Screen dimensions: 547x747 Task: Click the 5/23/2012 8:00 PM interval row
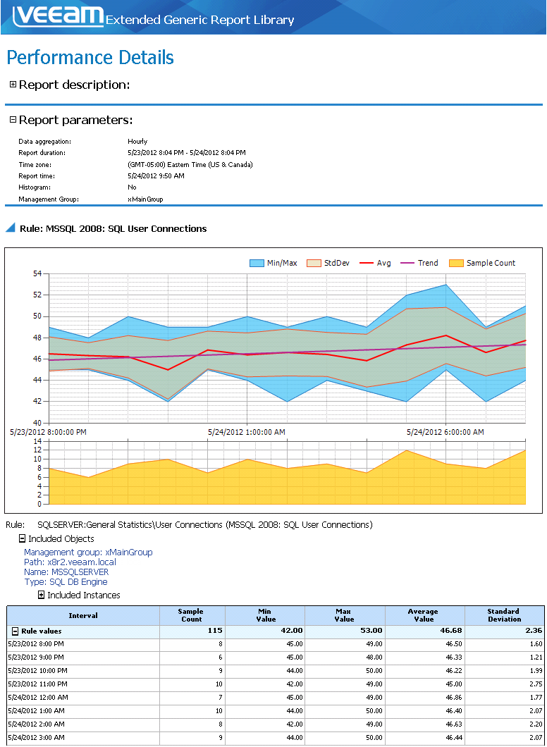click(275, 644)
